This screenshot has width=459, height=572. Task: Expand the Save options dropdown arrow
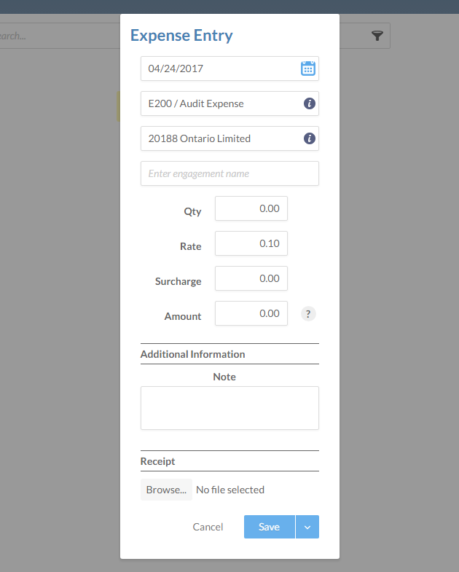[307, 527]
